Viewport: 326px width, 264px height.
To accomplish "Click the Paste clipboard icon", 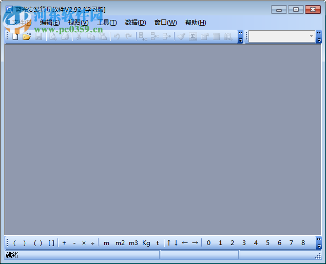I will [x=103, y=36].
